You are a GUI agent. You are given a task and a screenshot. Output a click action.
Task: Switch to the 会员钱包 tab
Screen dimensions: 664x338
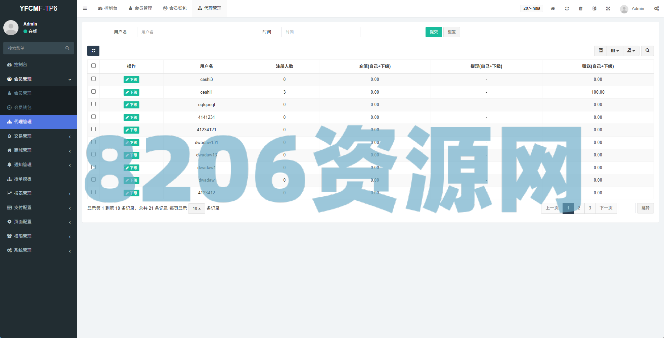175,8
